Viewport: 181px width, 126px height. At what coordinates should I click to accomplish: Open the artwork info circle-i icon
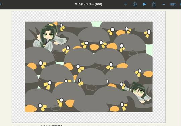135,4
